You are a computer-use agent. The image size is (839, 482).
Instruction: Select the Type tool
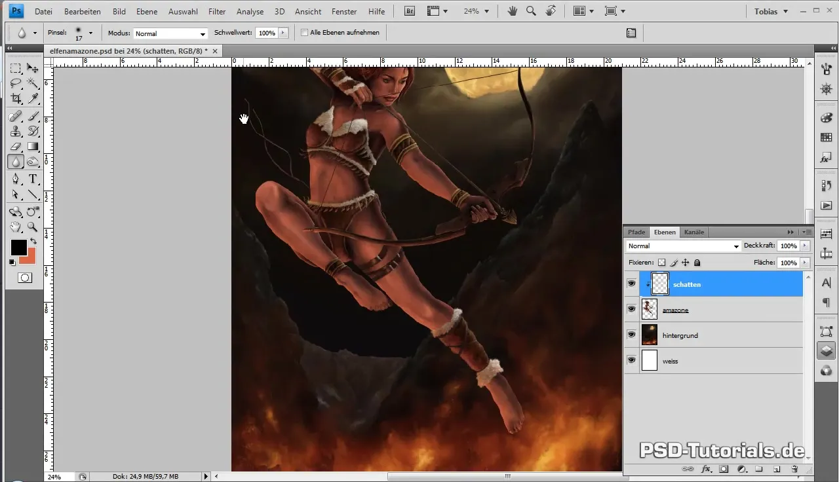click(x=33, y=179)
